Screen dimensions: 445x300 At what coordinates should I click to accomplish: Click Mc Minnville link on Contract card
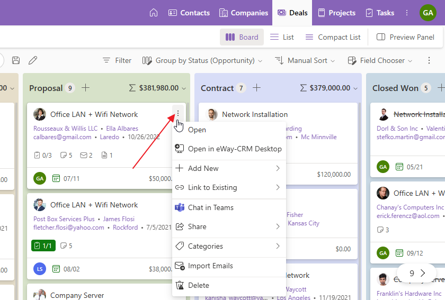click(x=319, y=137)
